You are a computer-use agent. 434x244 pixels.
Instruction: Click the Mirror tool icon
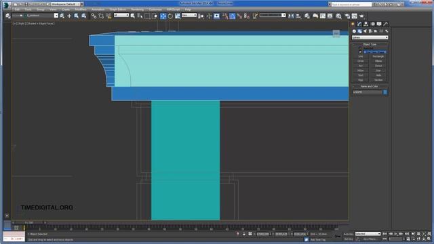point(291,16)
